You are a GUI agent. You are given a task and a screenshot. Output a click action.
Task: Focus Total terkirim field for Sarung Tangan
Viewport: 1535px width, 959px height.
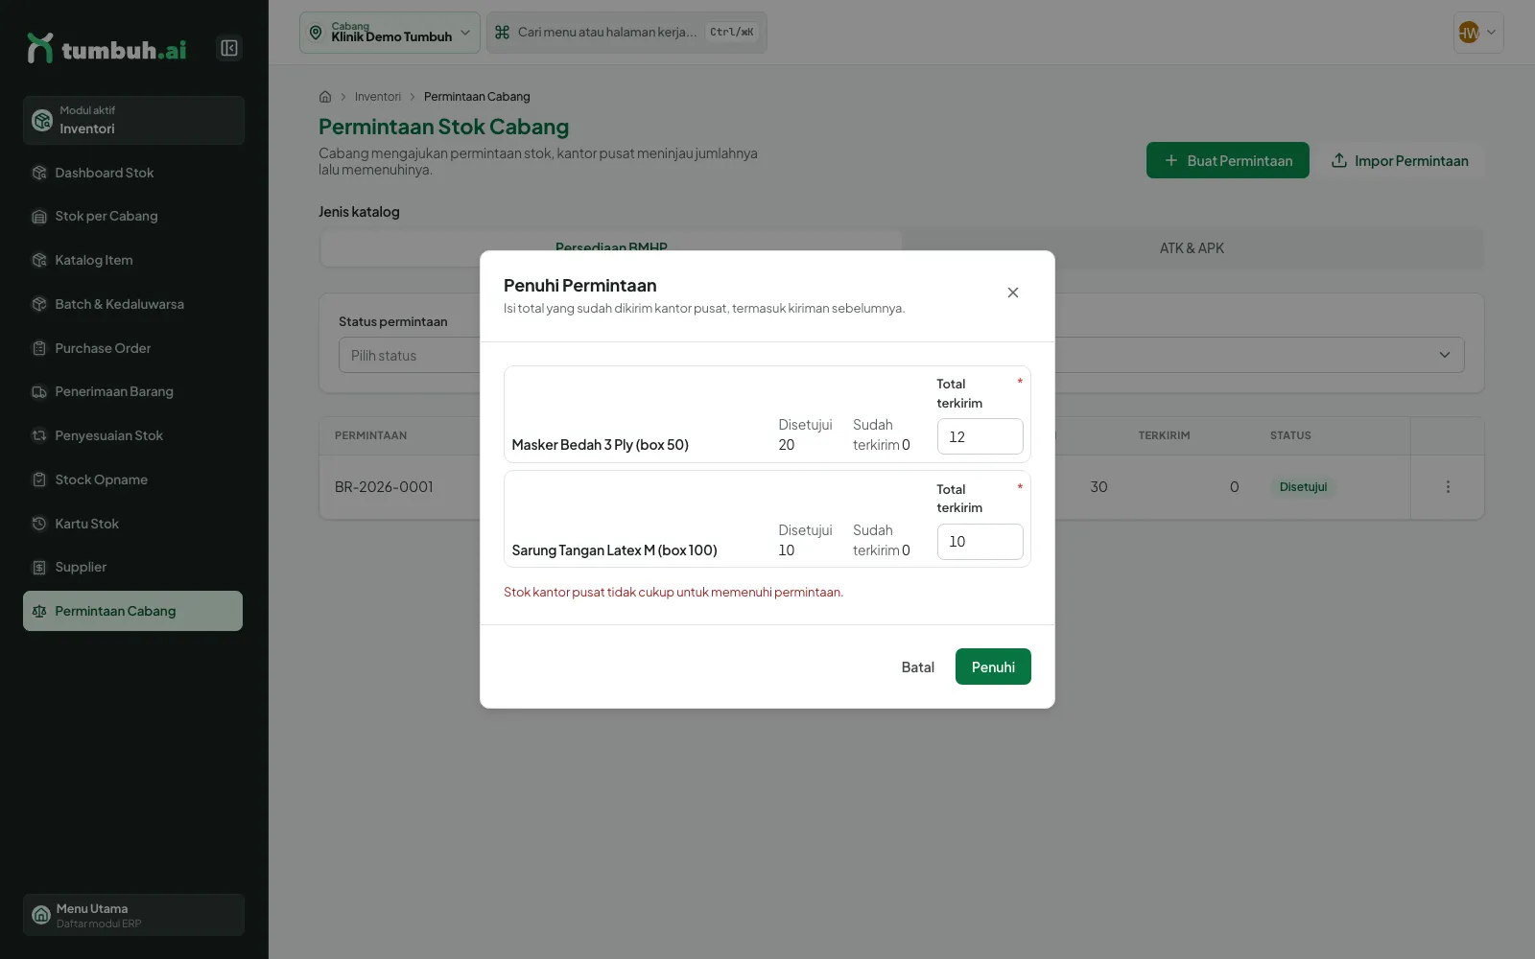tap(980, 542)
